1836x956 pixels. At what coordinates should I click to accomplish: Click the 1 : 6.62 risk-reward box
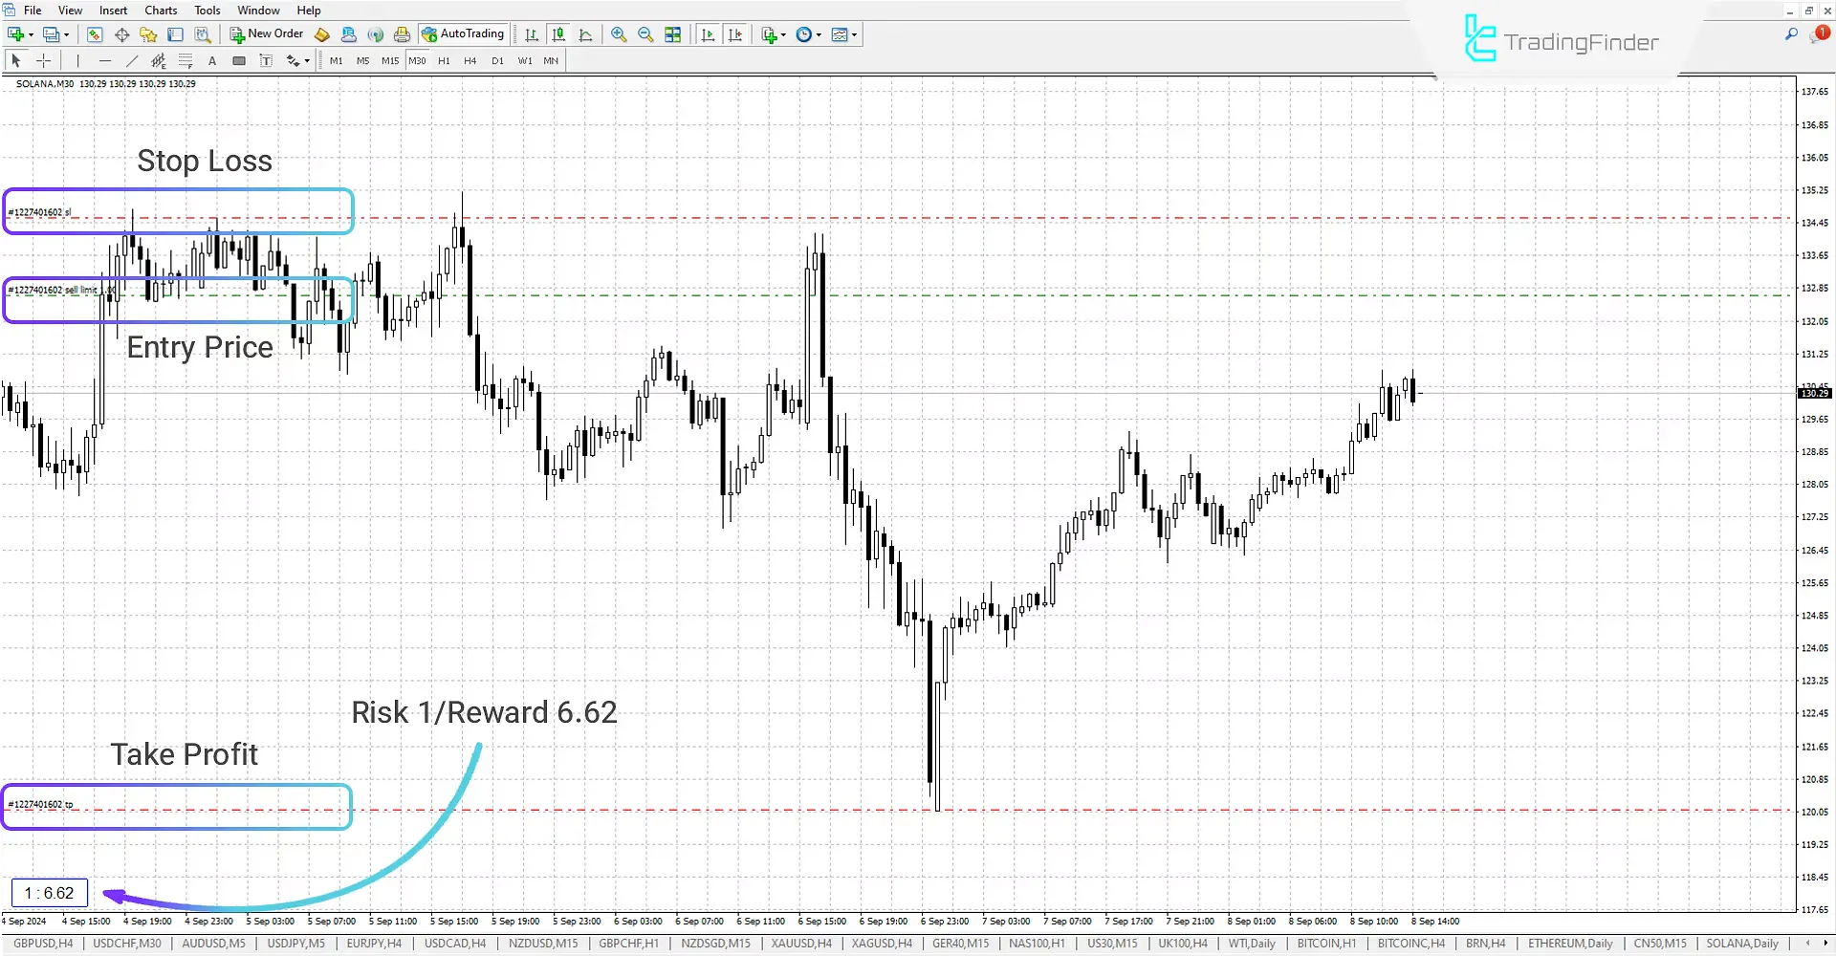pos(50,893)
